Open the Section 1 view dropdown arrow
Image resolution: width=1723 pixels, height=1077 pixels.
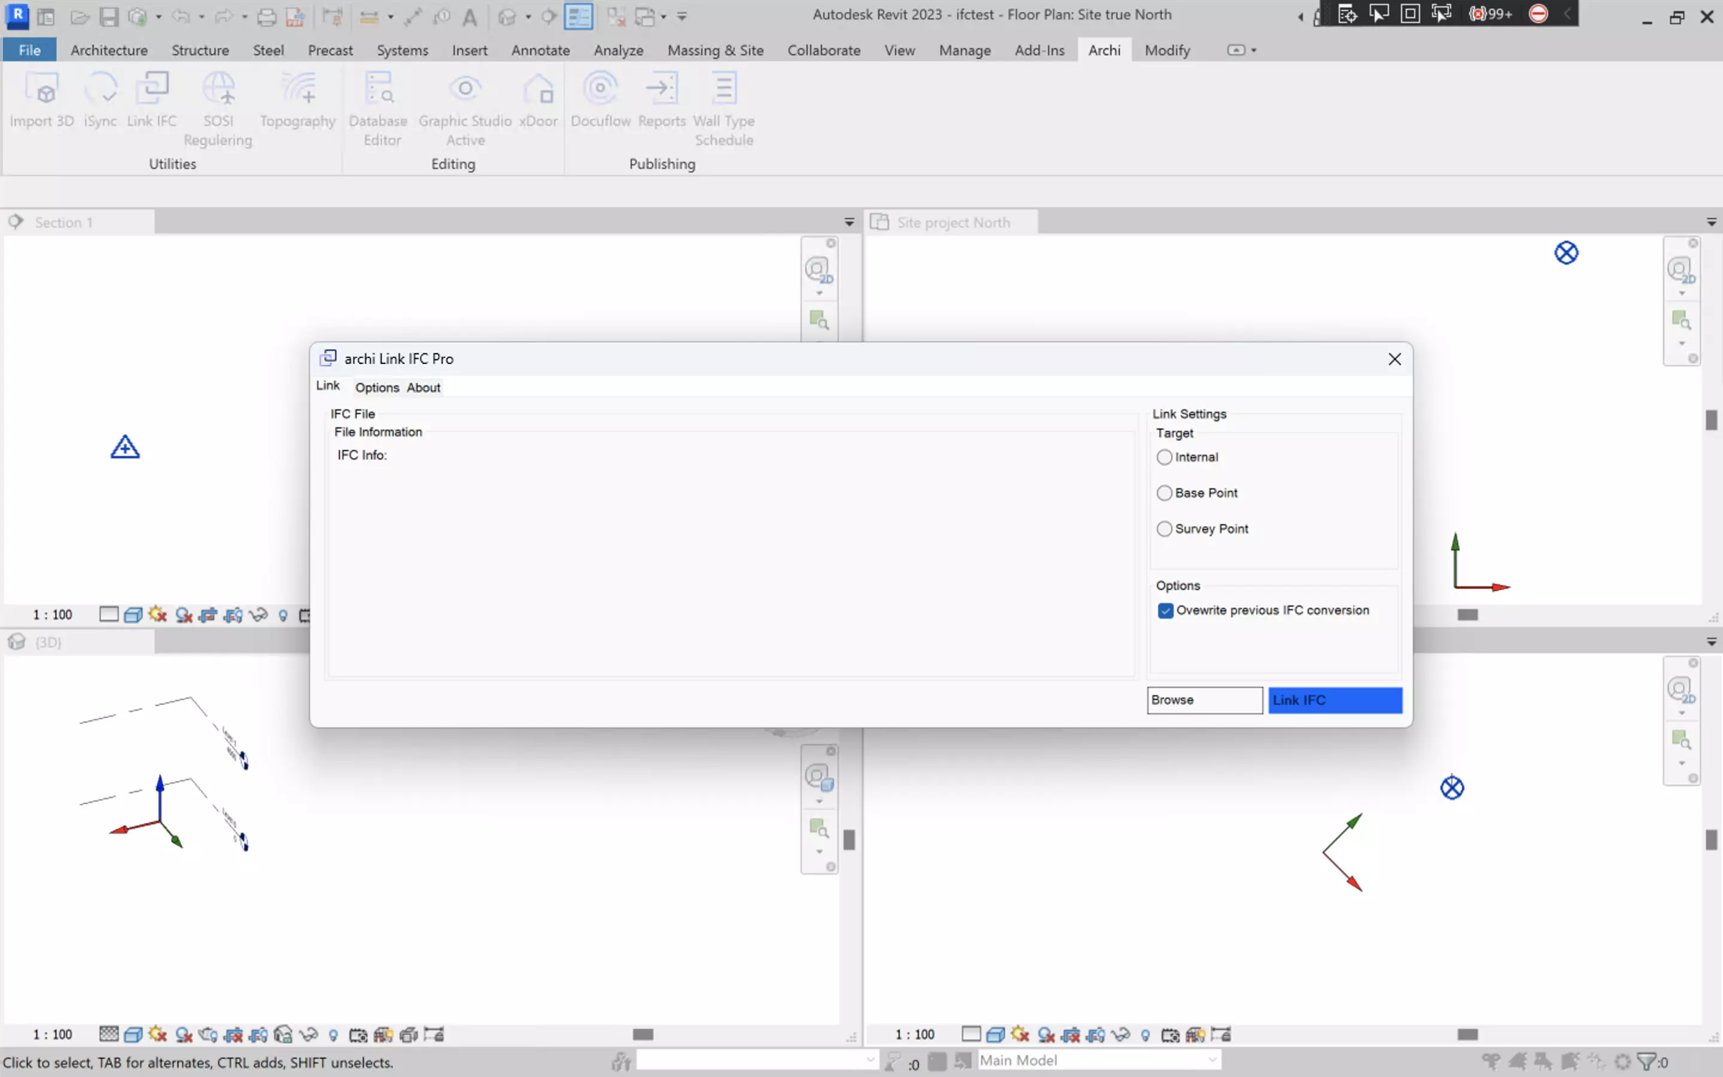coord(849,222)
